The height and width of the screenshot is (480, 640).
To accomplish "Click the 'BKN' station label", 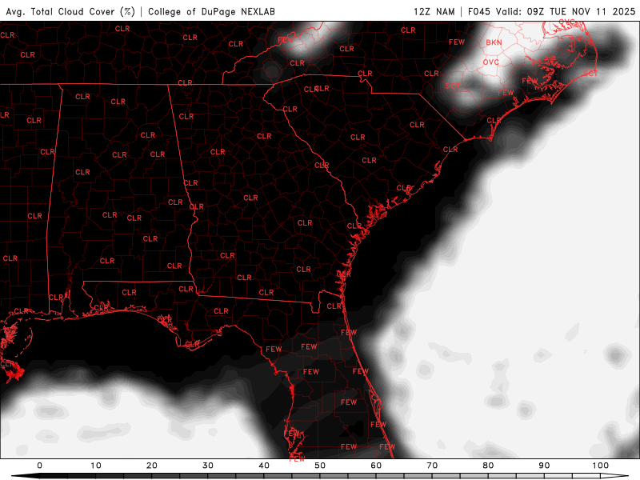I will pos(494,42).
